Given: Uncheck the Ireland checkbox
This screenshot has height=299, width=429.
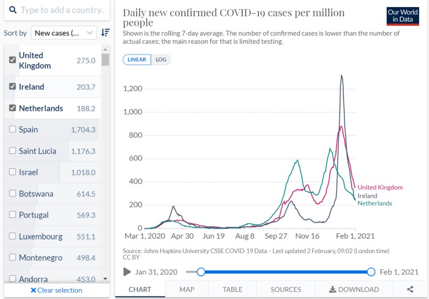Looking at the screenshot, I should [x=13, y=86].
